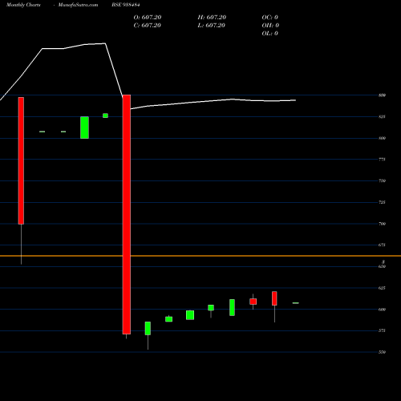Click the 775 price axis label
Image resolution: width=401 pixels, height=401 pixels.
(x=382, y=160)
